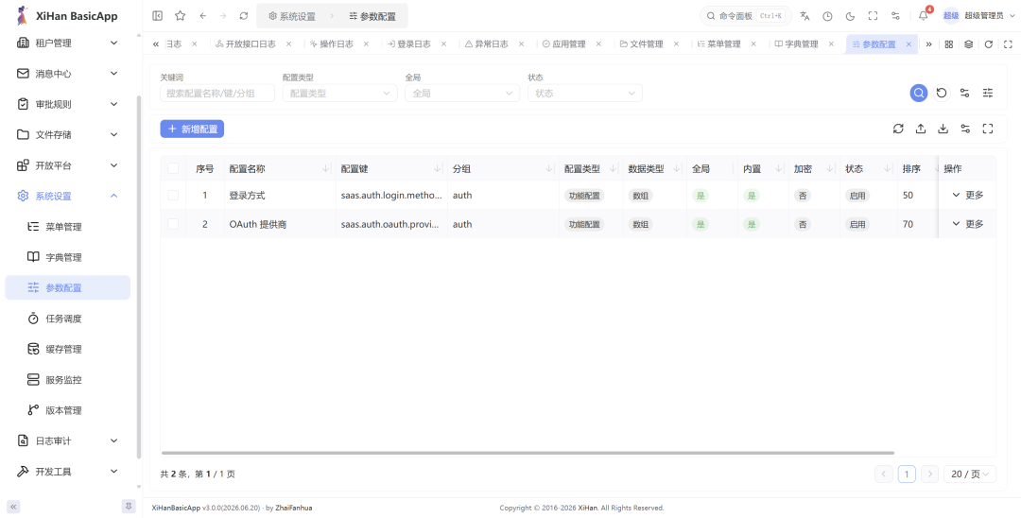The image size is (1021, 518).
Task: Click column settings icon in table toolbar
Action: (965, 129)
